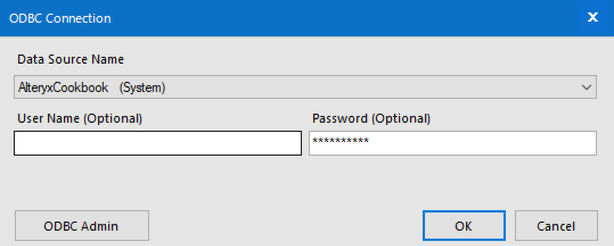Open the Data Source Name combo box
614x246 pixels.
[x=305, y=87]
